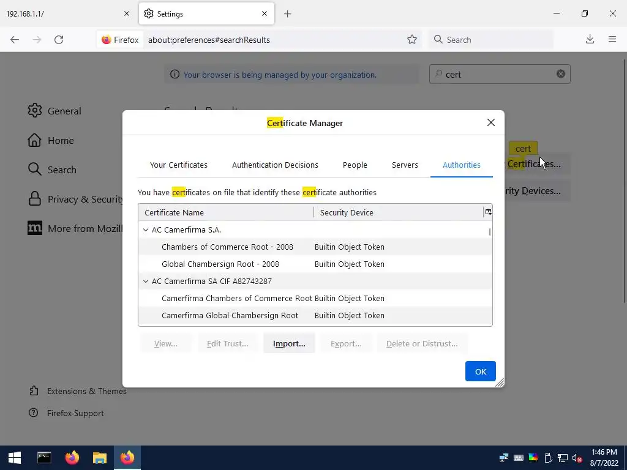Click the Export... button

[346, 343]
